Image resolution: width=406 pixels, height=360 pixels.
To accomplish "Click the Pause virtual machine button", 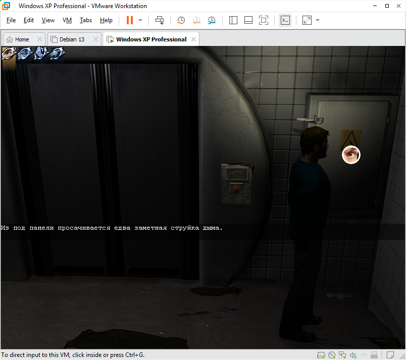I will coord(130,20).
